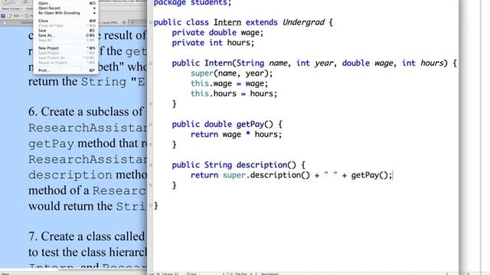This screenshot has width=490, height=275.
Task: Click 'super(name, year);' statement
Action: coord(231,73)
